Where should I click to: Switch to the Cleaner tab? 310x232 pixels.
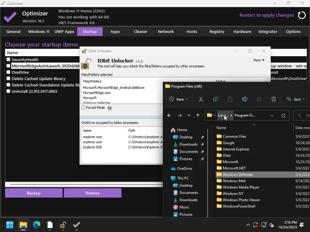tap(140, 31)
